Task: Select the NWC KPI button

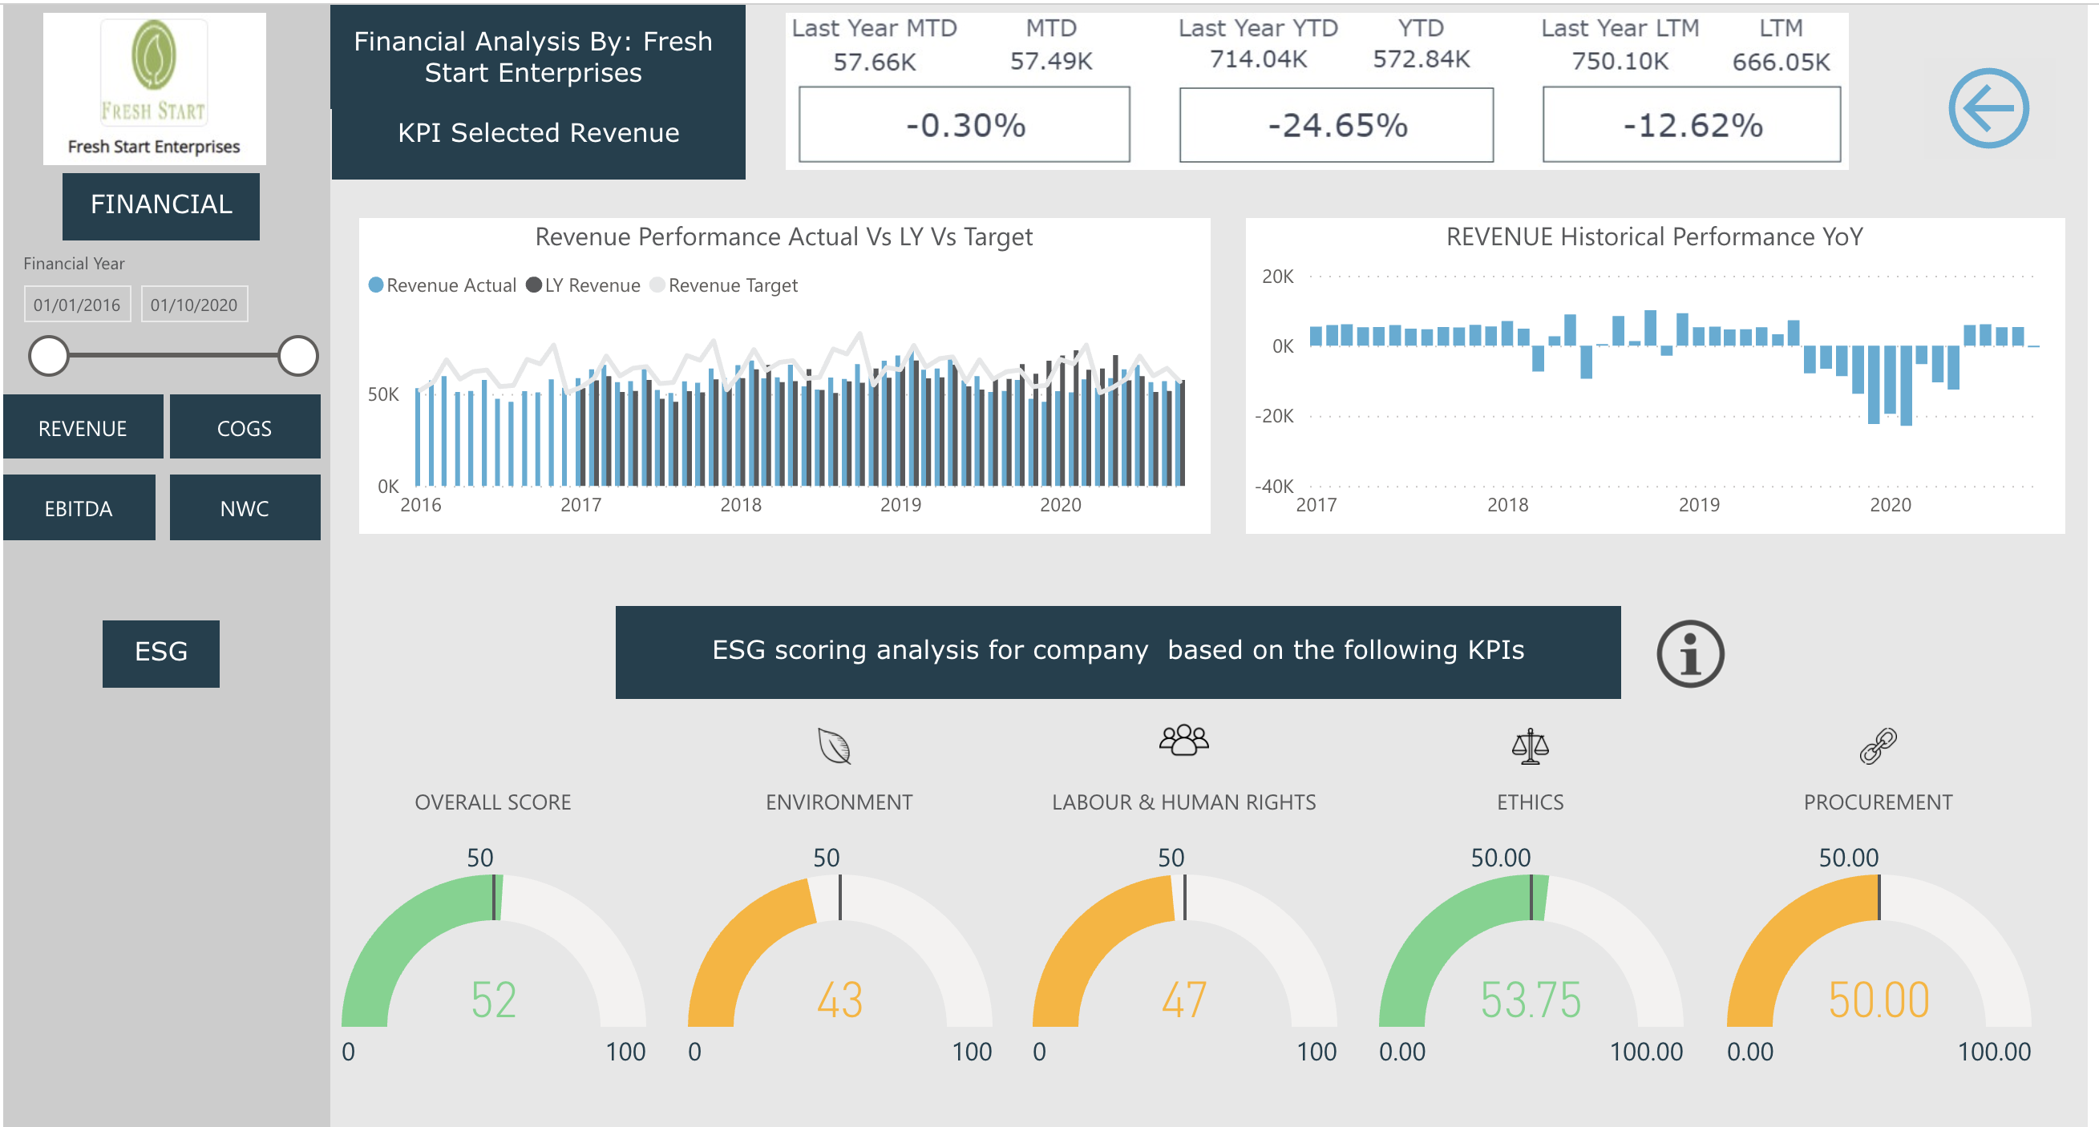Action: pos(245,507)
